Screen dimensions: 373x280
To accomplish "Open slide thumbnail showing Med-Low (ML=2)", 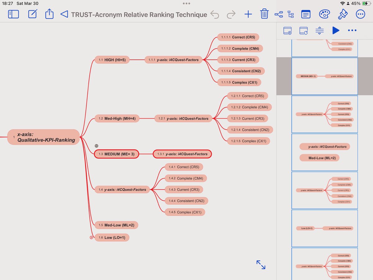I will [x=325, y=152].
